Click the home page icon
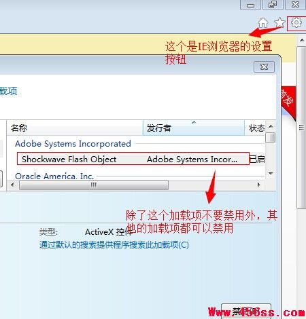This screenshot has width=306, height=319. 263,23
